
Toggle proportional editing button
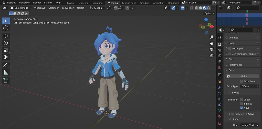[x=128, y=8]
